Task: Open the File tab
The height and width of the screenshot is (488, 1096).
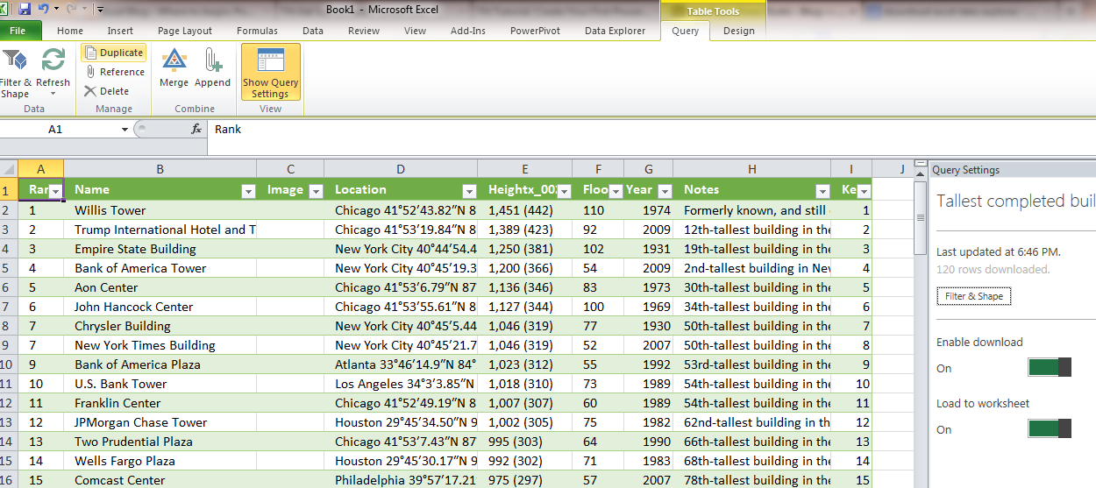Action: (x=18, y=31)
